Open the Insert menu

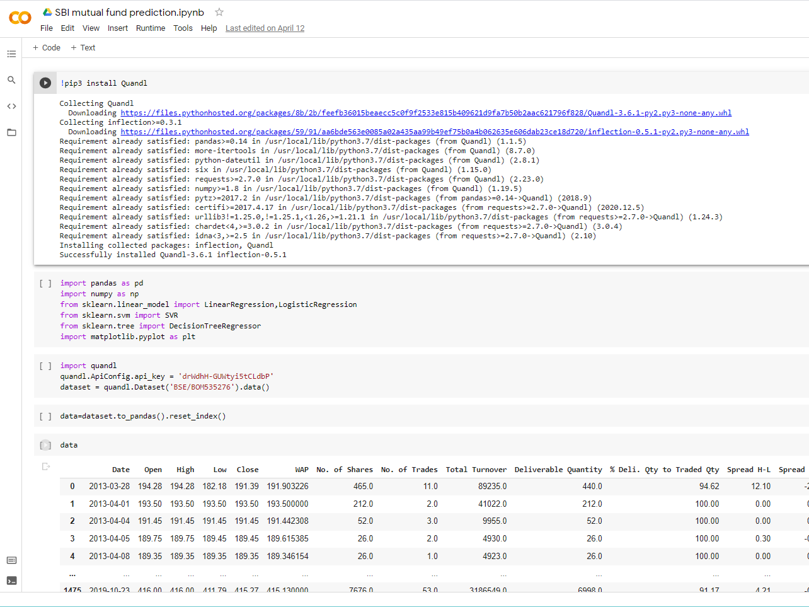(x=118, y=28)
